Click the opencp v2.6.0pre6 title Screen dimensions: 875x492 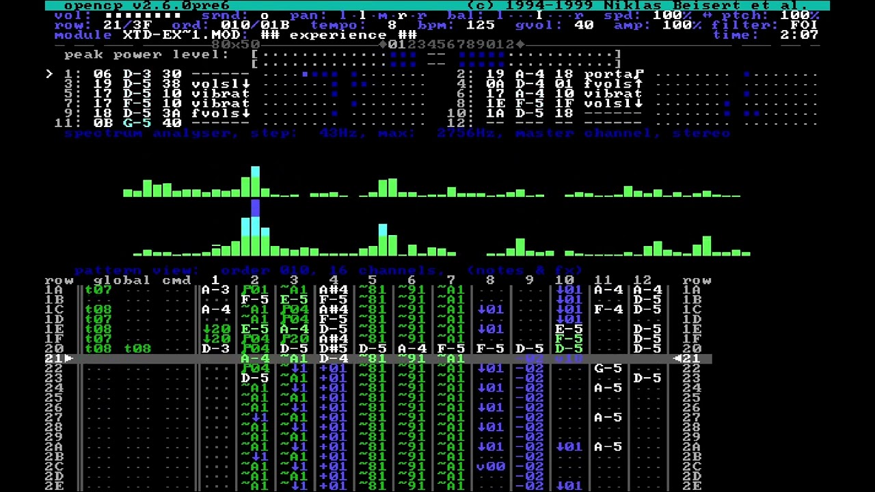click(148, 5)
